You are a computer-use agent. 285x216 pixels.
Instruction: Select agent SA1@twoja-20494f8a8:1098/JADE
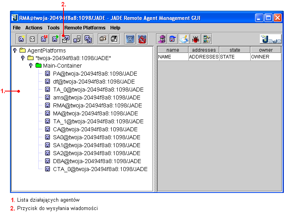point(93,145)
